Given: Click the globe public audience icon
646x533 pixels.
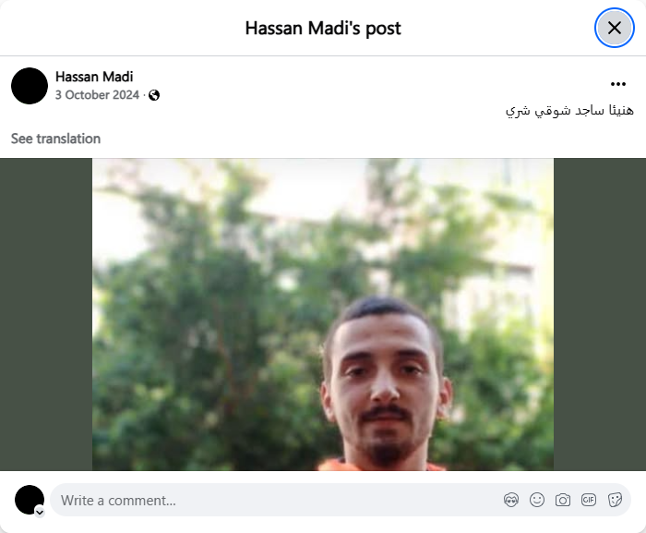Looking at the screenshot, I should coord(154,95).
